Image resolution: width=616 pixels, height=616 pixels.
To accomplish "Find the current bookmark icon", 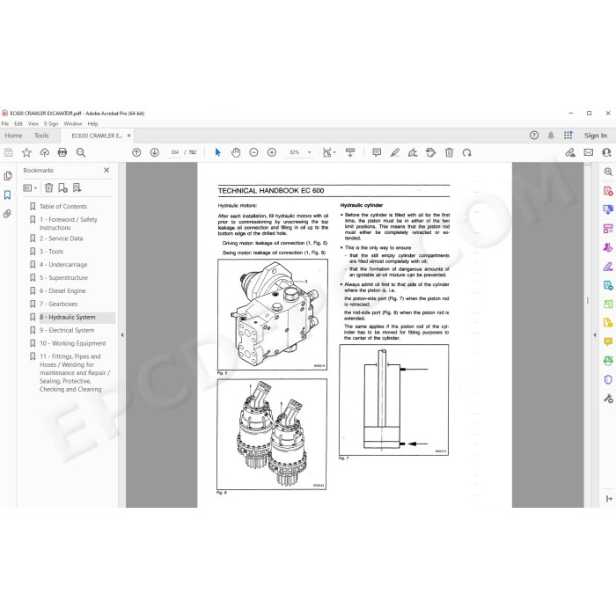I will (77, 188).
